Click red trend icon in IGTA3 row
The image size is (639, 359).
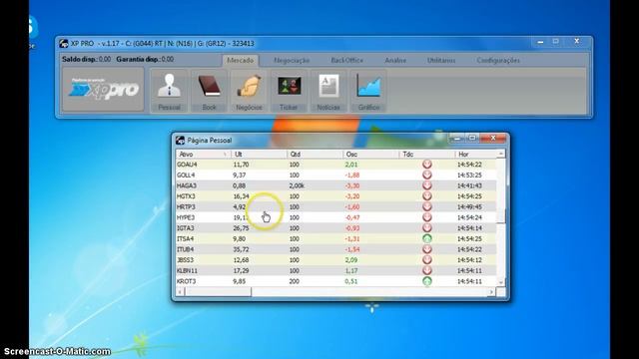[x=427, y=227]
